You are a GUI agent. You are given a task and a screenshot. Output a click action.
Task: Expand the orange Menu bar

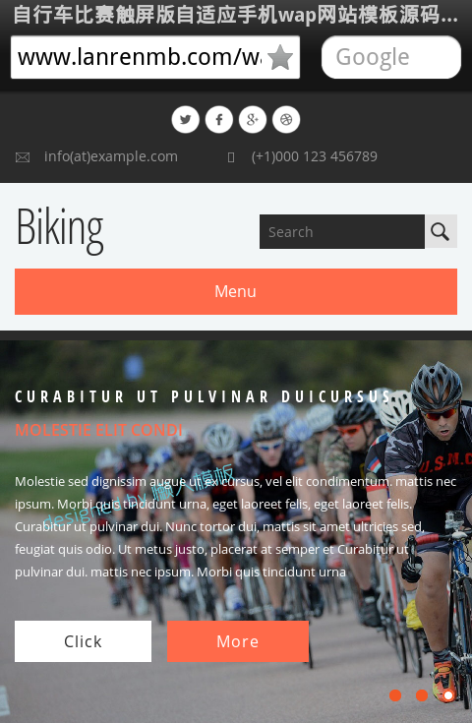coord(236,291)
